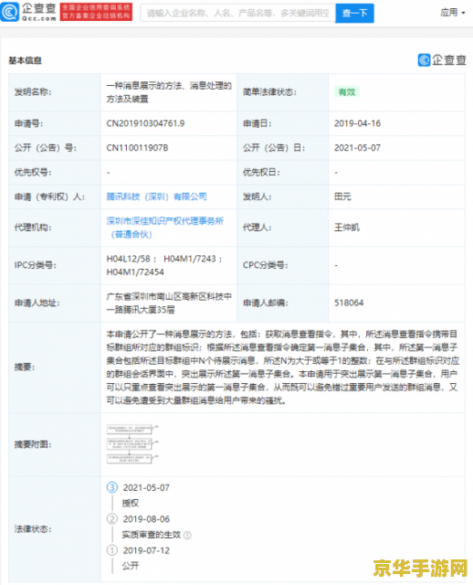Screen dimensions: 473x585
Task: Click the applicant address text
Action: 169,303
